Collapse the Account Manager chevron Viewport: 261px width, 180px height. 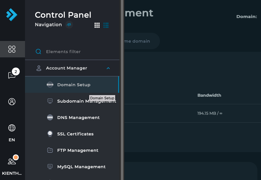click(108, 68)
